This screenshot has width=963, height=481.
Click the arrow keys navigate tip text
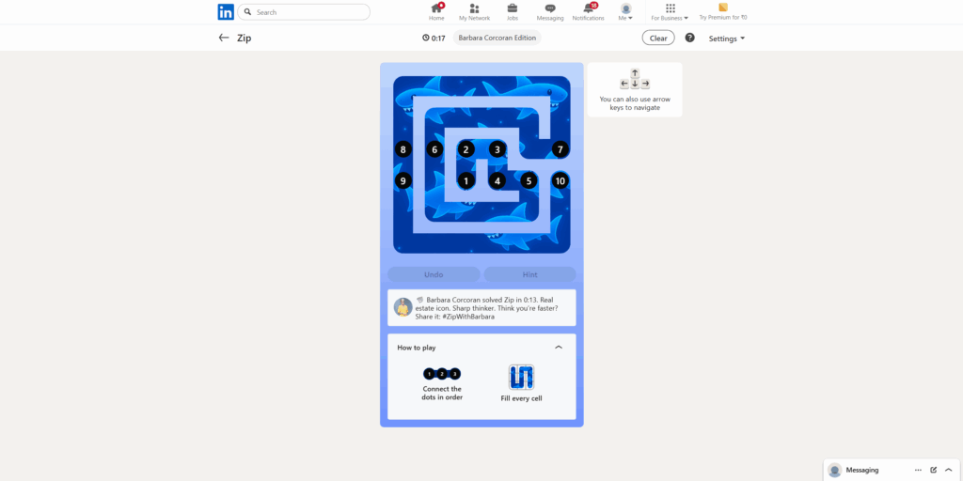click(635, 103)
